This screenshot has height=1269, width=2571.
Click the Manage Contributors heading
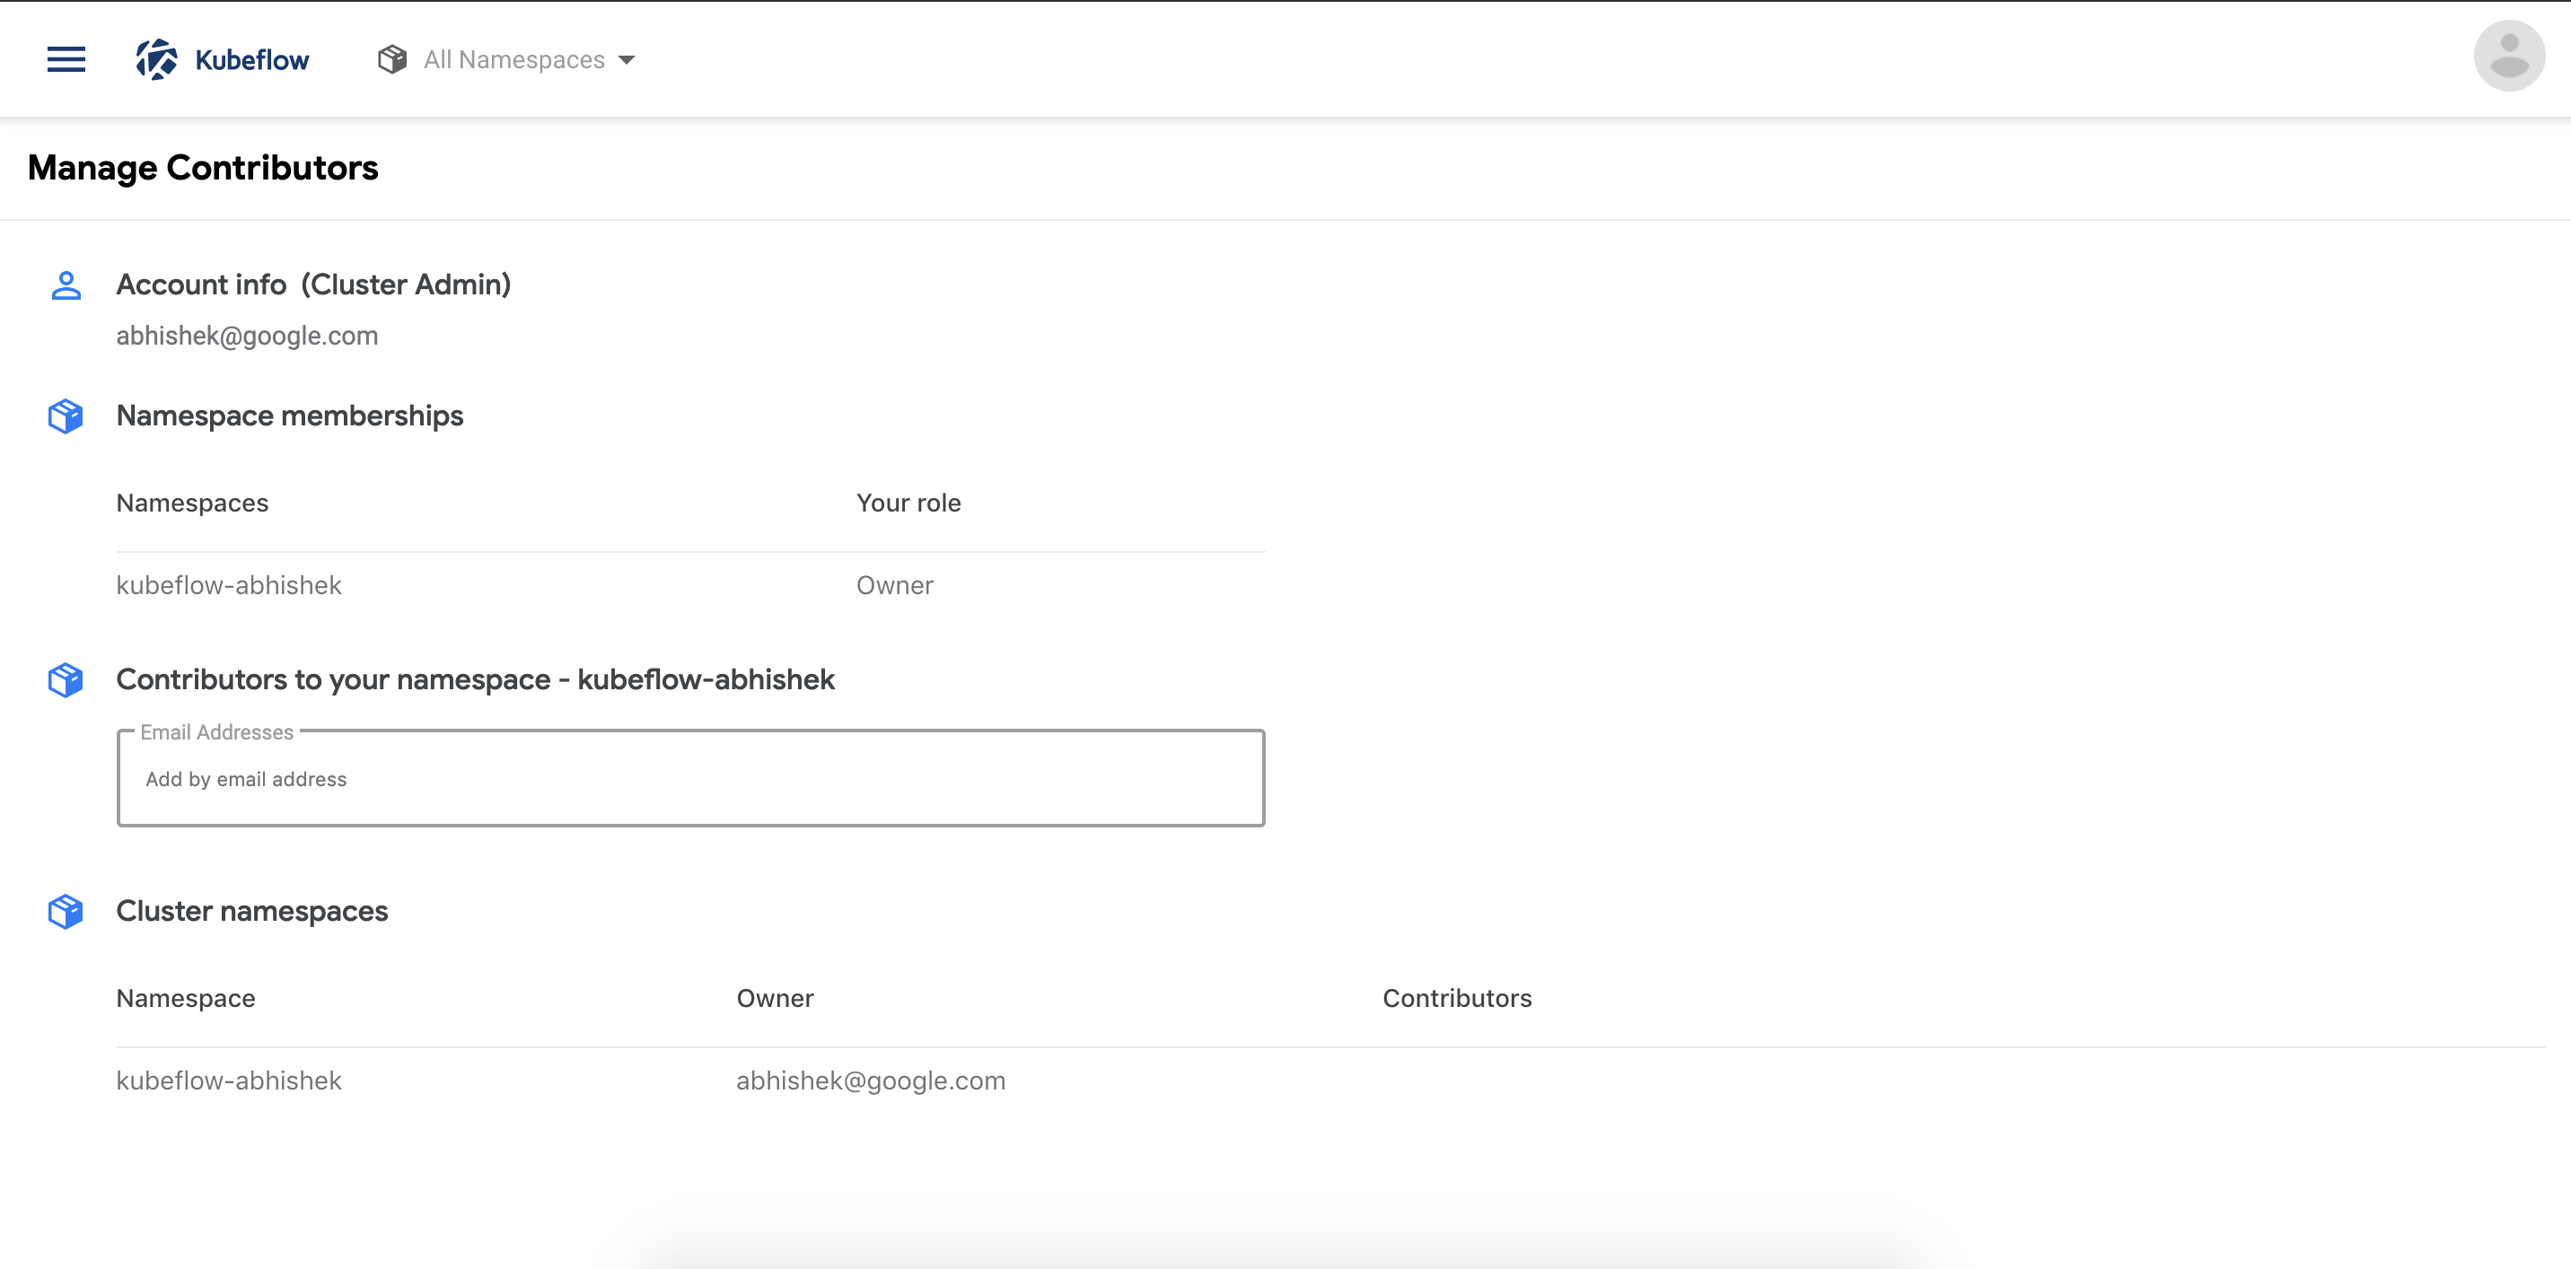pos(203,168)
